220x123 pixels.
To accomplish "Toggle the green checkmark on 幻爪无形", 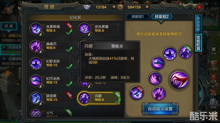I will click(x=69, y=84).
